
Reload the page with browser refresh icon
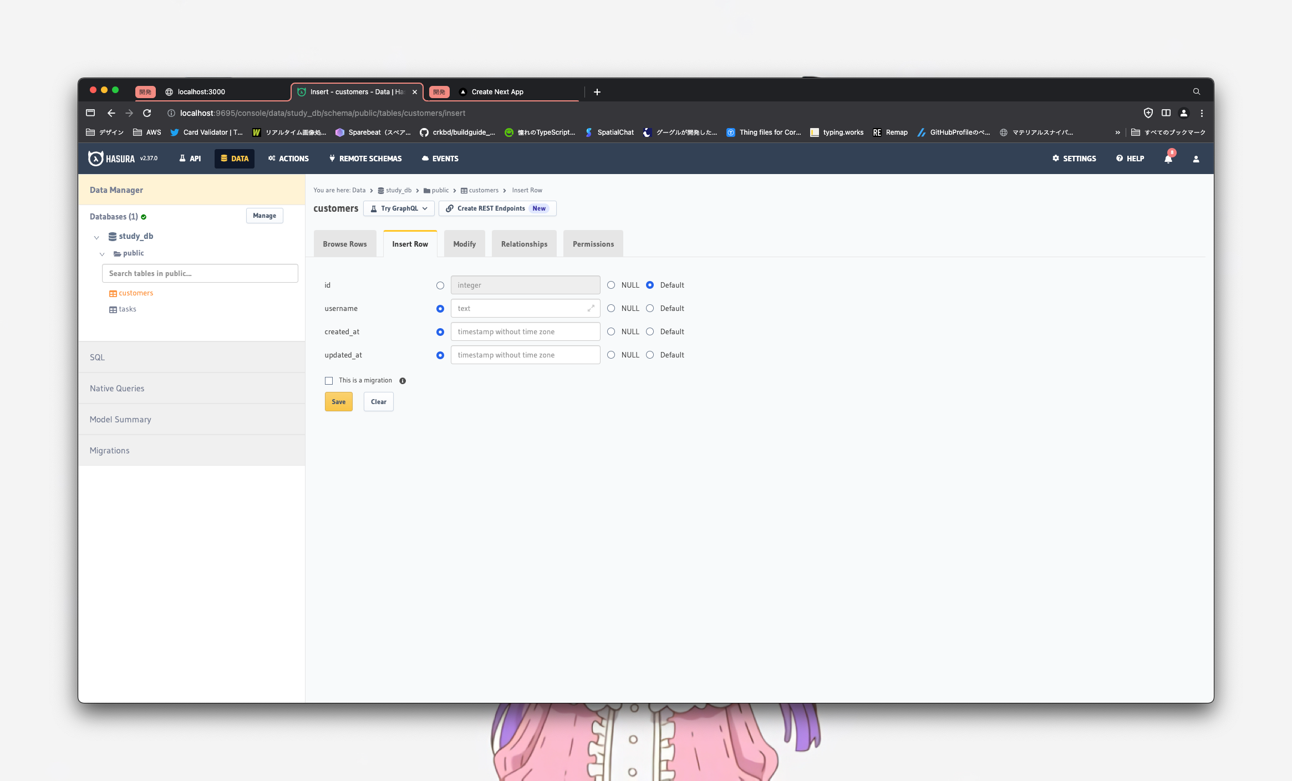(x=147, y=113)
